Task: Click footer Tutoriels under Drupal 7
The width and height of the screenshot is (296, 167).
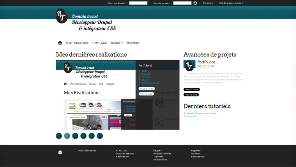Action: [x=158, y=157]
